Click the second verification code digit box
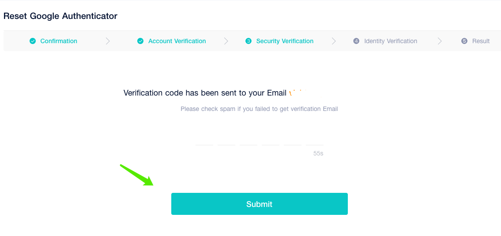Screen dimensions: 501x236 tap(226, 138)
